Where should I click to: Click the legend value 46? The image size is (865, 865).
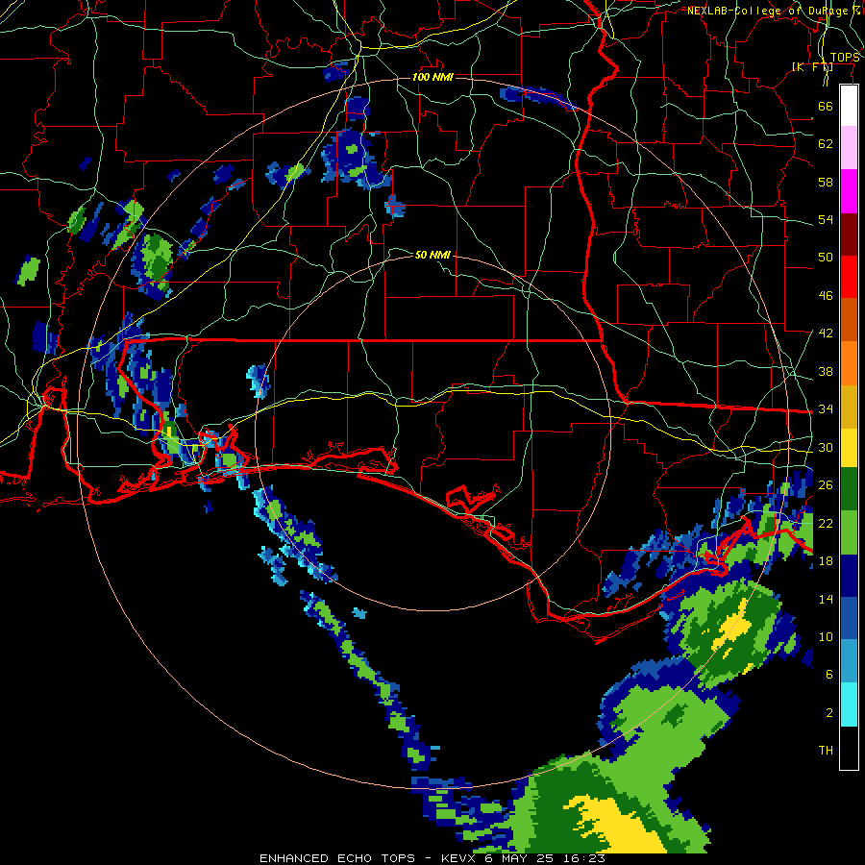pyautogui.click(x=826, y=296)
